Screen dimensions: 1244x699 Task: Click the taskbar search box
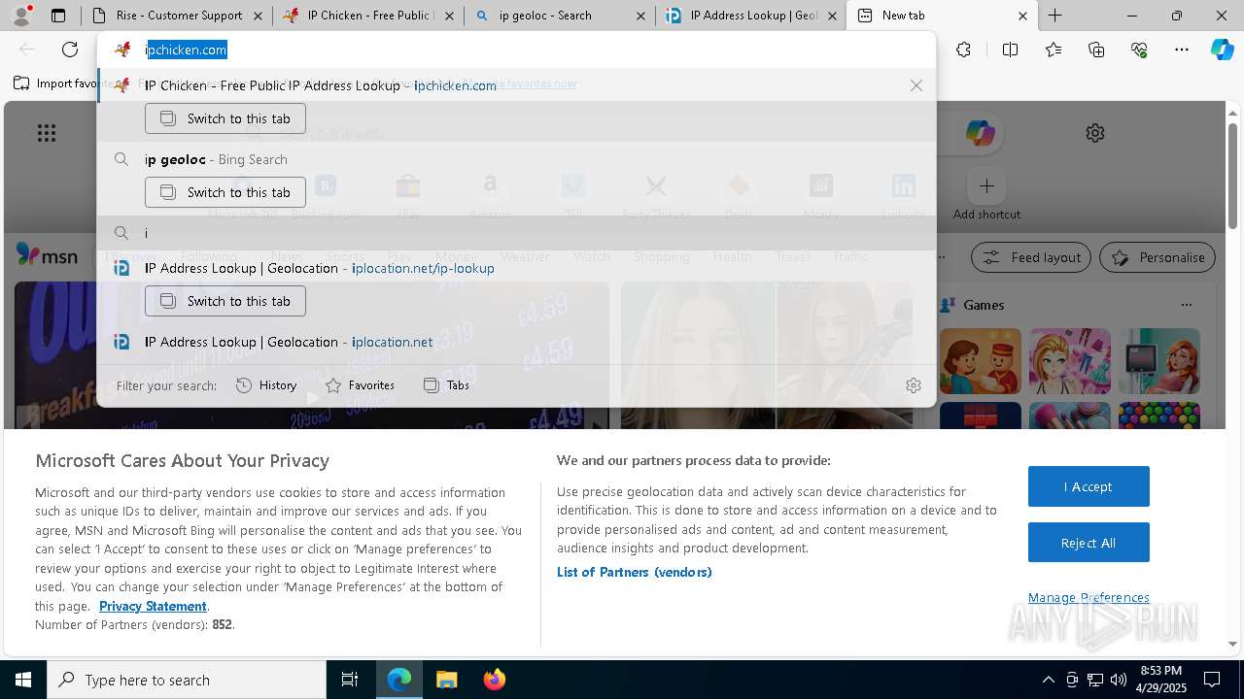click(187, 680)
